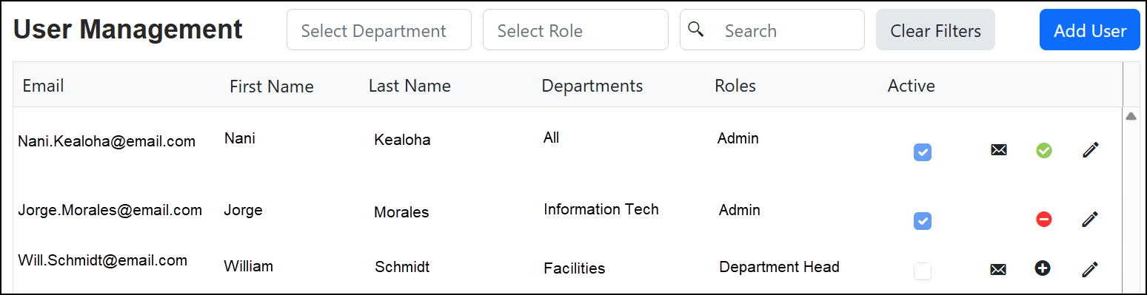Click the last name Schmidt
1147x295 pixels.
402,267
